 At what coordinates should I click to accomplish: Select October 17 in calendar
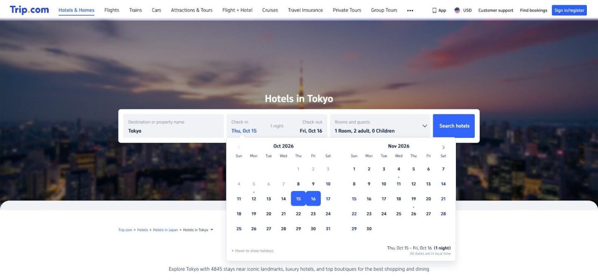[x=328, y=199]
